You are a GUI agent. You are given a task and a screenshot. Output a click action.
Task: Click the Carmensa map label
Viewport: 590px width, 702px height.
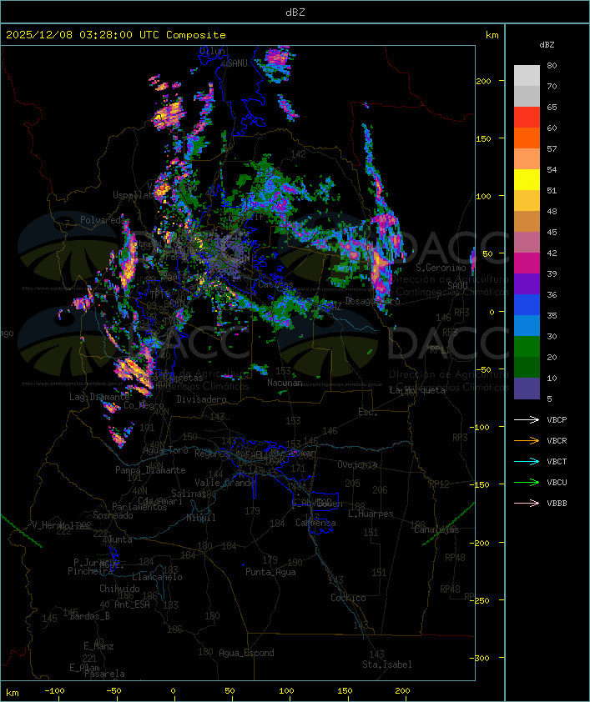(315, 523)
